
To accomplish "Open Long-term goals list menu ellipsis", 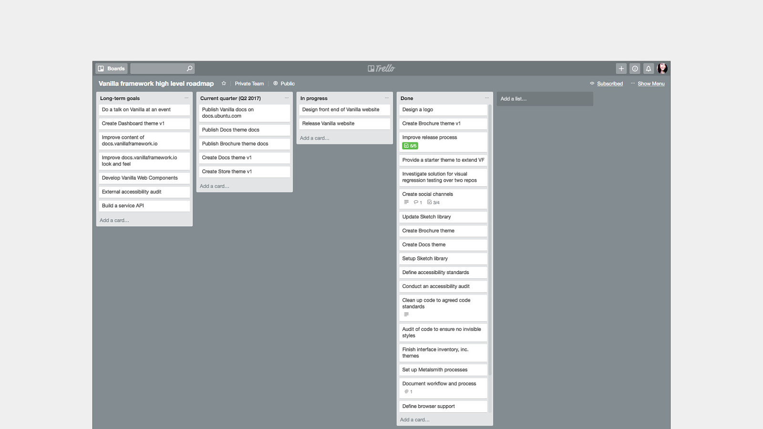I will tap(186, 98).
